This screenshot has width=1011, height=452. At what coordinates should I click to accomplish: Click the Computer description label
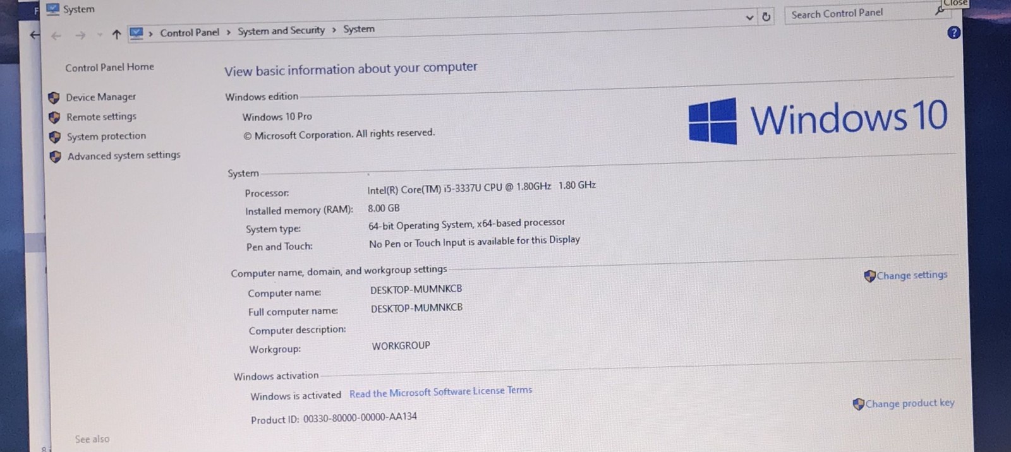(297, 330)
